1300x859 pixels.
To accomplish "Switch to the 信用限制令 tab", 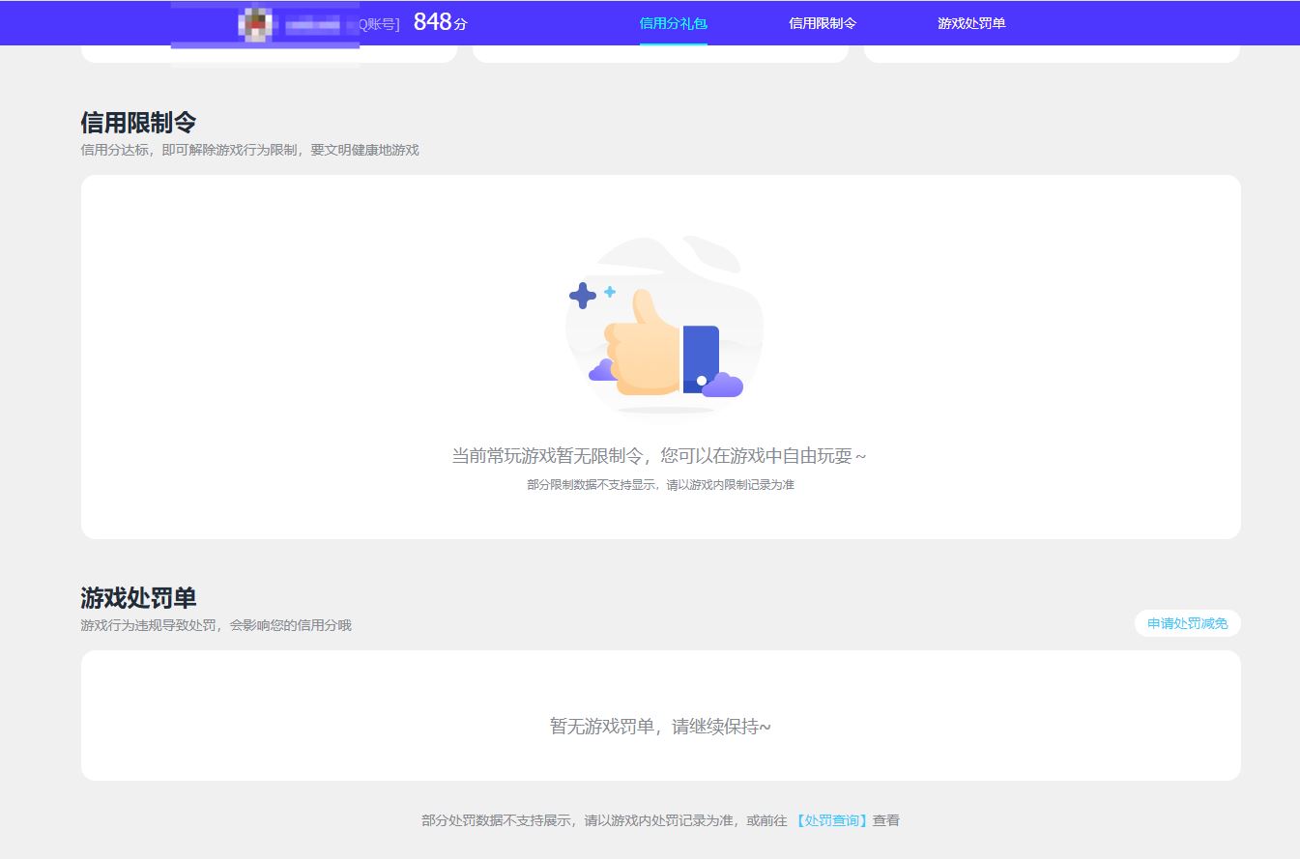I will click(x=822, y=23).
